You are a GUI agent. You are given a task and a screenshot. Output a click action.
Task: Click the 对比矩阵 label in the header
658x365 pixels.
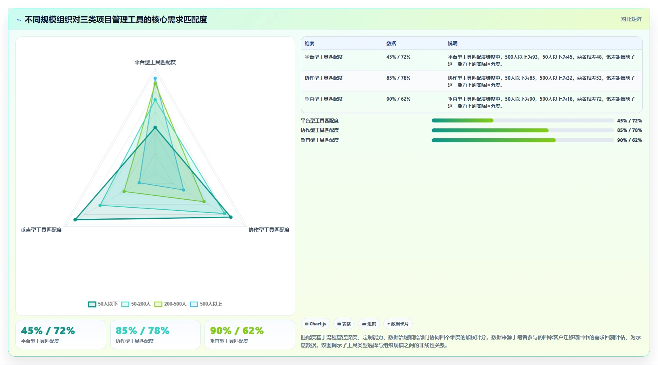(x=631, y=19)
